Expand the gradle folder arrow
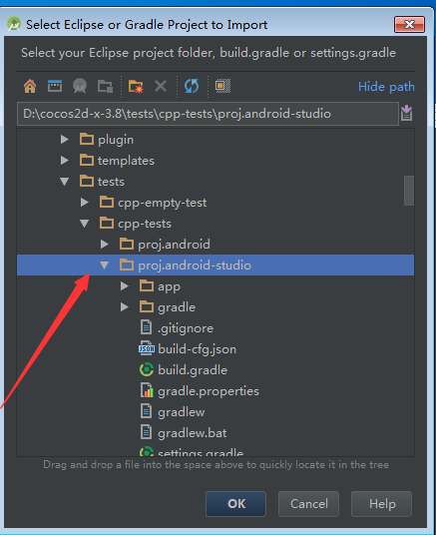 [125, 306]
